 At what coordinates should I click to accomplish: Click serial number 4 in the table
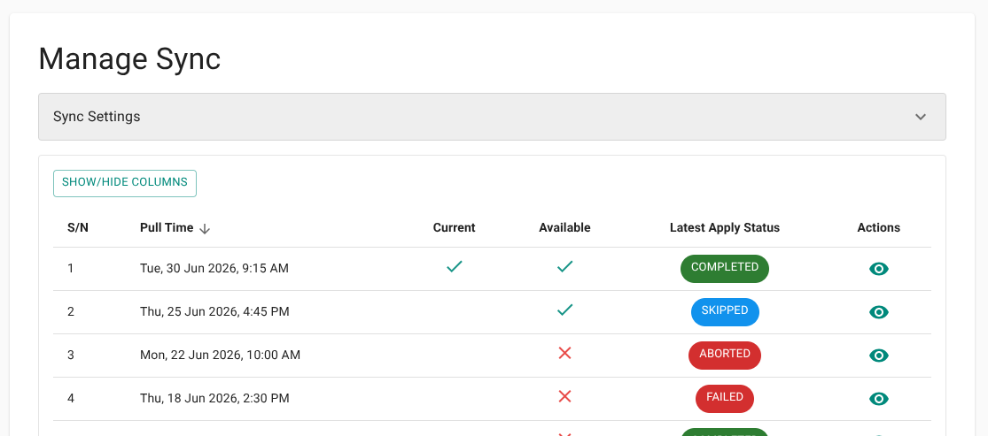pyautogui.click(x=71, y=399)
